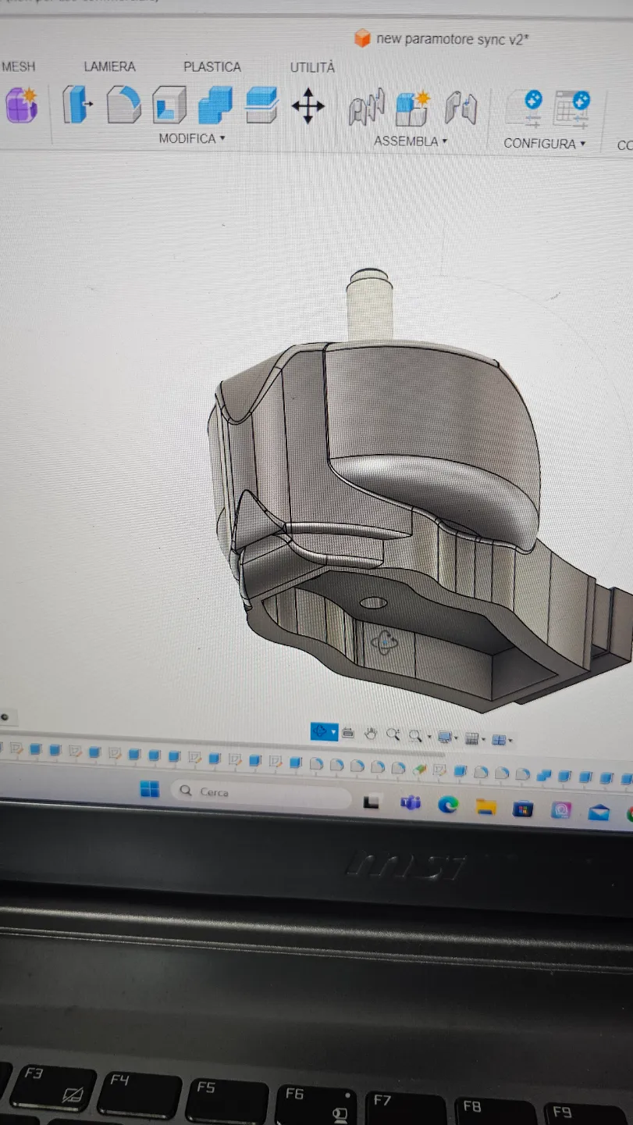Select the As-built Joint icon
The width and height of the screenshot is (633, 1125).
[x=461, y=108]
